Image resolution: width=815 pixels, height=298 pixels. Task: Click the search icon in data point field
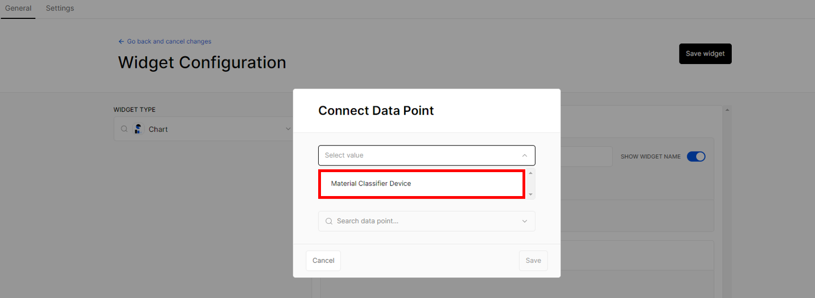[x=329, y=221]
